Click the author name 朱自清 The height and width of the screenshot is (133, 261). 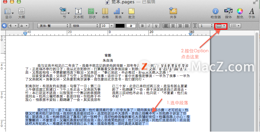[108, 60]
